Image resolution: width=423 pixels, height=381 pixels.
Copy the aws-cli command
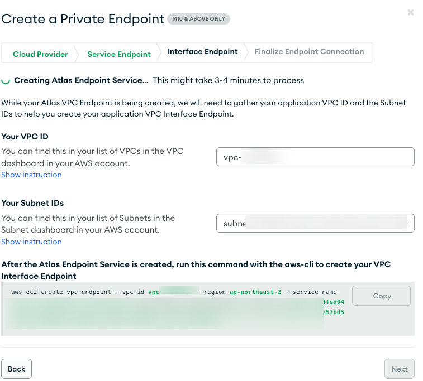[x=382, y=296]
